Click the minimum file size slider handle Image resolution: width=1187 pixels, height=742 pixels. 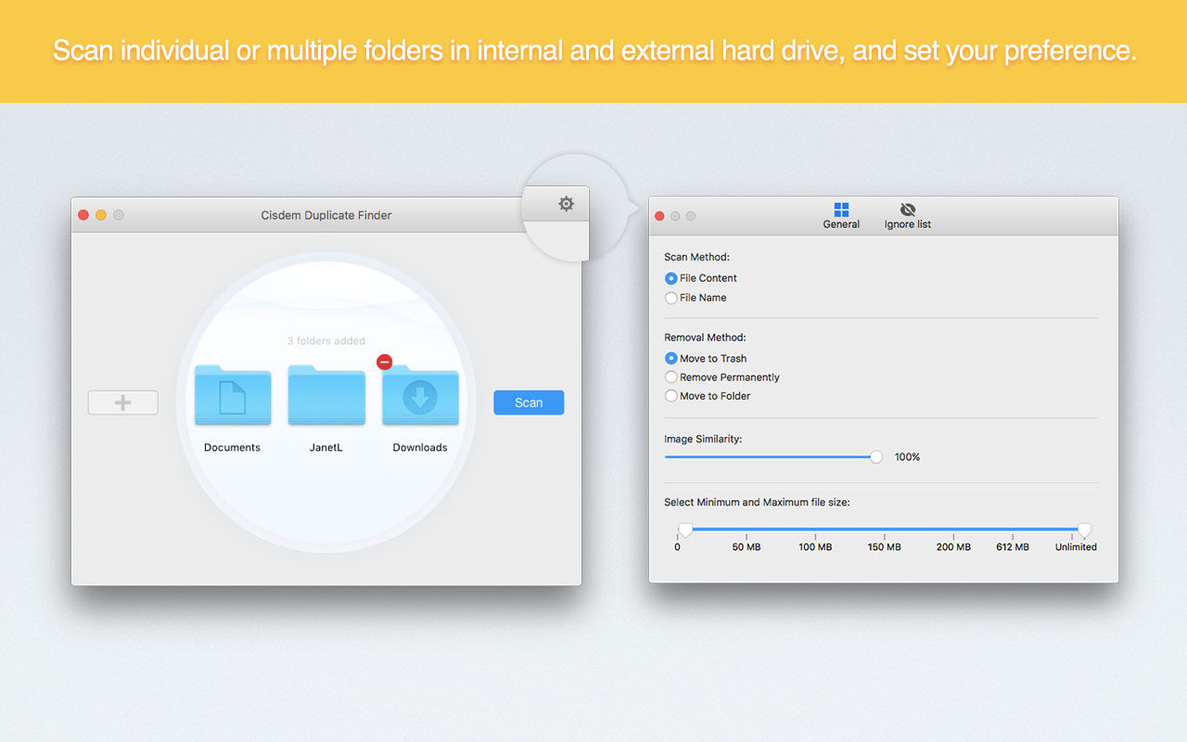coord(685,530)
